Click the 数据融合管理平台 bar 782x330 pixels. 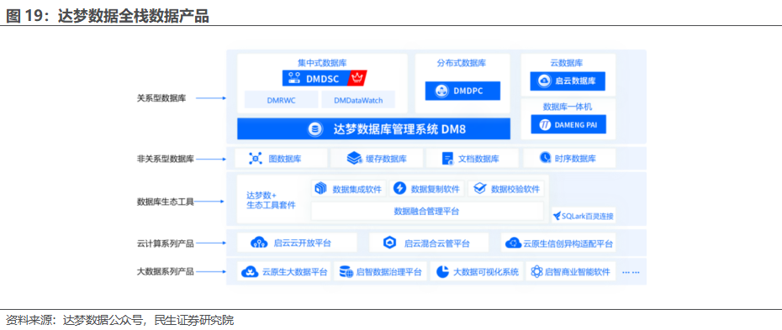tap(427, 211)
